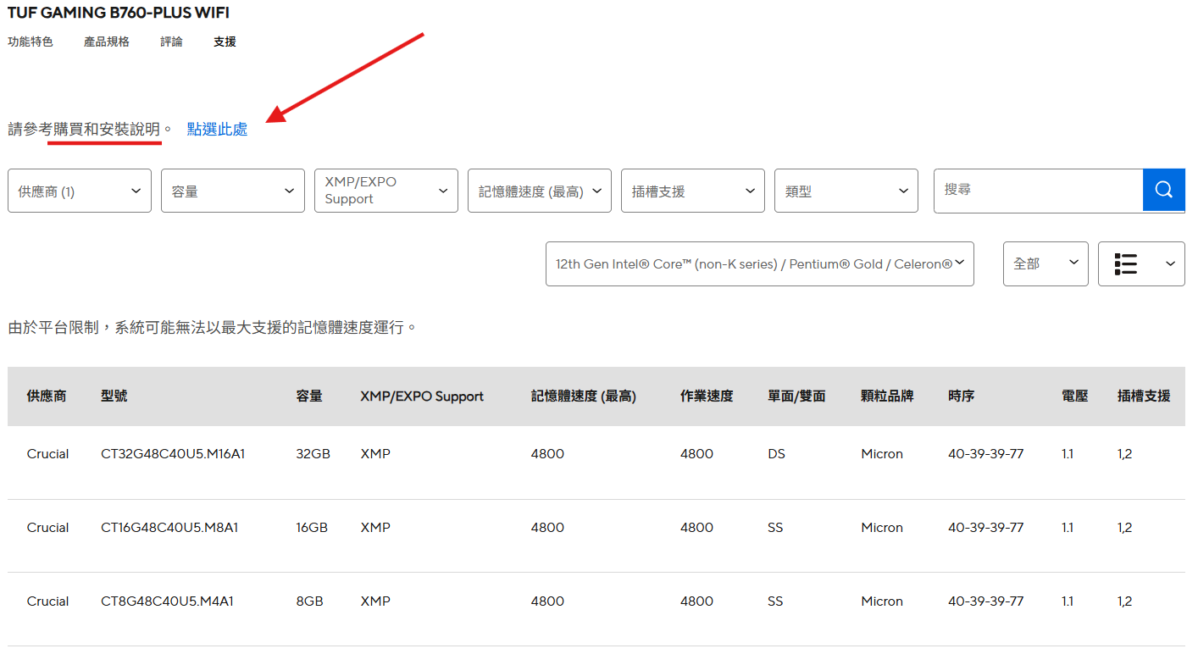Screen dimensions: 1198x654
Task: Open the 產品規格 tab
Action: click(107, 42)
